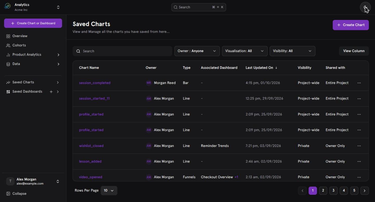Click the Saved Dashboards layout icon
Screen dimensions: 375x202
coord(8,92)
